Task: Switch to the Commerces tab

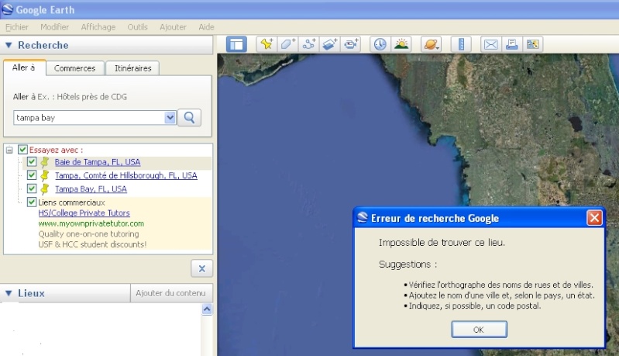Action: [x=75, y=68]
